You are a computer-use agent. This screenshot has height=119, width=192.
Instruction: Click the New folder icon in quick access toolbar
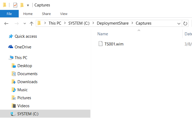(x=22, y=5)
